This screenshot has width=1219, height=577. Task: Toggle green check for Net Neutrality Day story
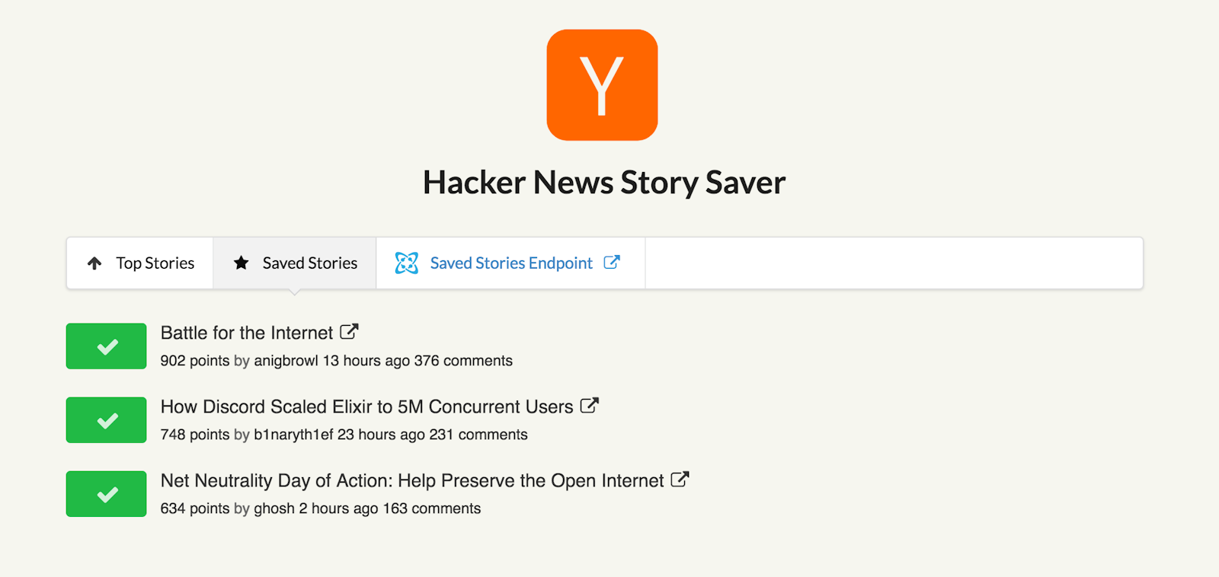pyautogui.click(x=106, y=494)
